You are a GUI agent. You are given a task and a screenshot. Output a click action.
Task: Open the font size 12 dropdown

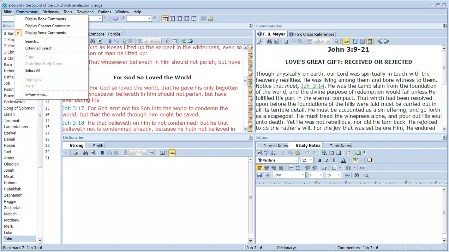(x=311, y=160)
